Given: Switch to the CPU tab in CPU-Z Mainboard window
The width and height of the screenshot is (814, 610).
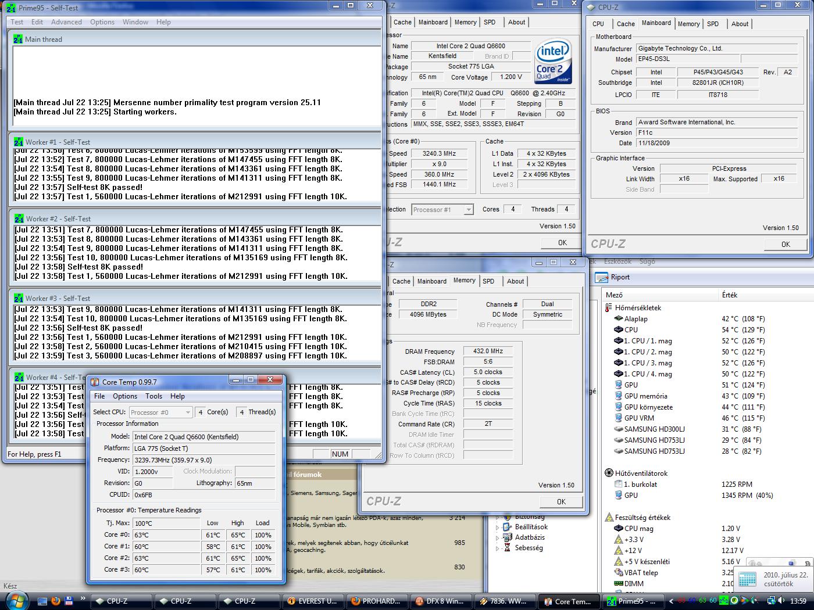Looking at the screenshot, I should click(x=598, y=24).
